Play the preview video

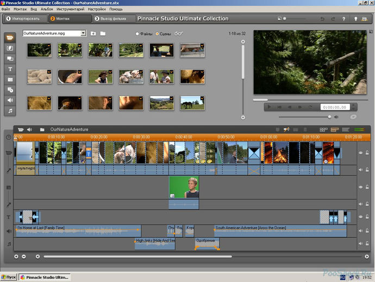(x=269, y=107)
